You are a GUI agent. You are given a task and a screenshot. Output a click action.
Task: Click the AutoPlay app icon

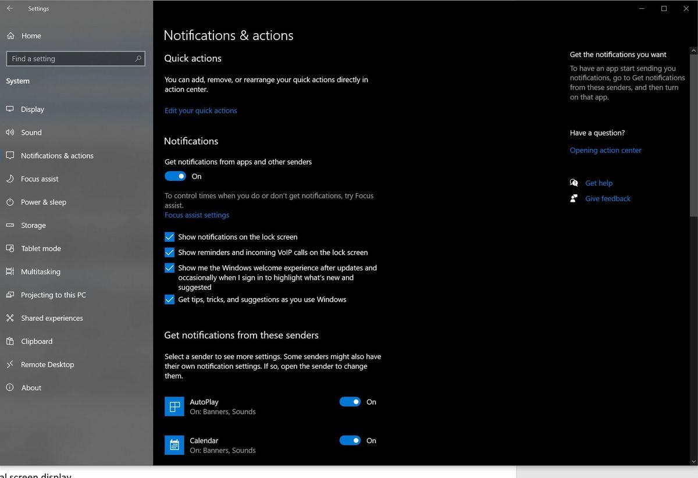tap(174, 406)
